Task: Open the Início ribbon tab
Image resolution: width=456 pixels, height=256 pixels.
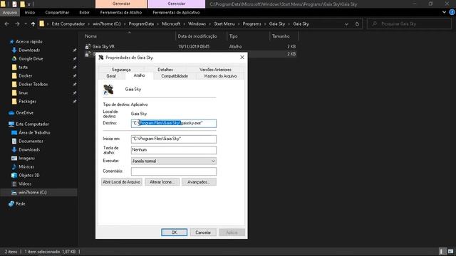Action: pos(30,13)
